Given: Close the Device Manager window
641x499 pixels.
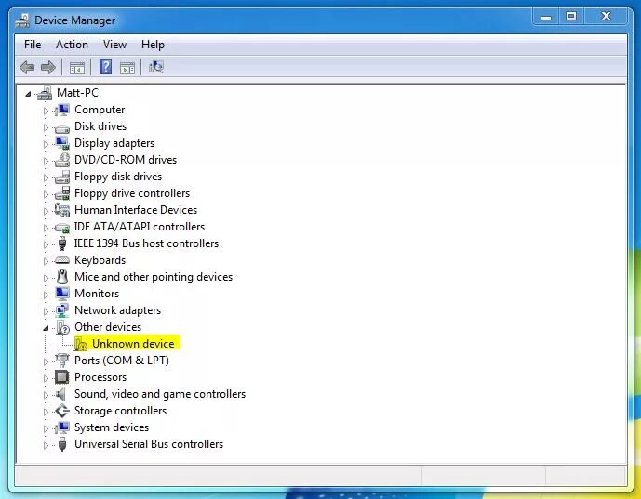Looking at the screenshot, I should click(x=606, y=17).
